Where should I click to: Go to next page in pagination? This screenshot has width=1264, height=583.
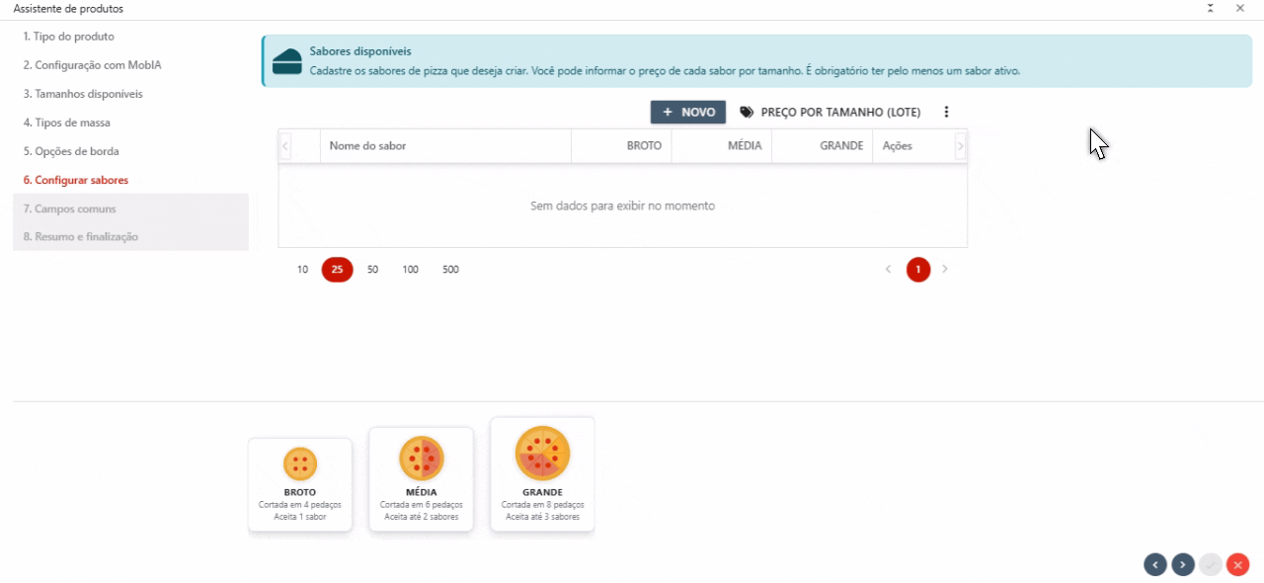click(x=945, y=270)
